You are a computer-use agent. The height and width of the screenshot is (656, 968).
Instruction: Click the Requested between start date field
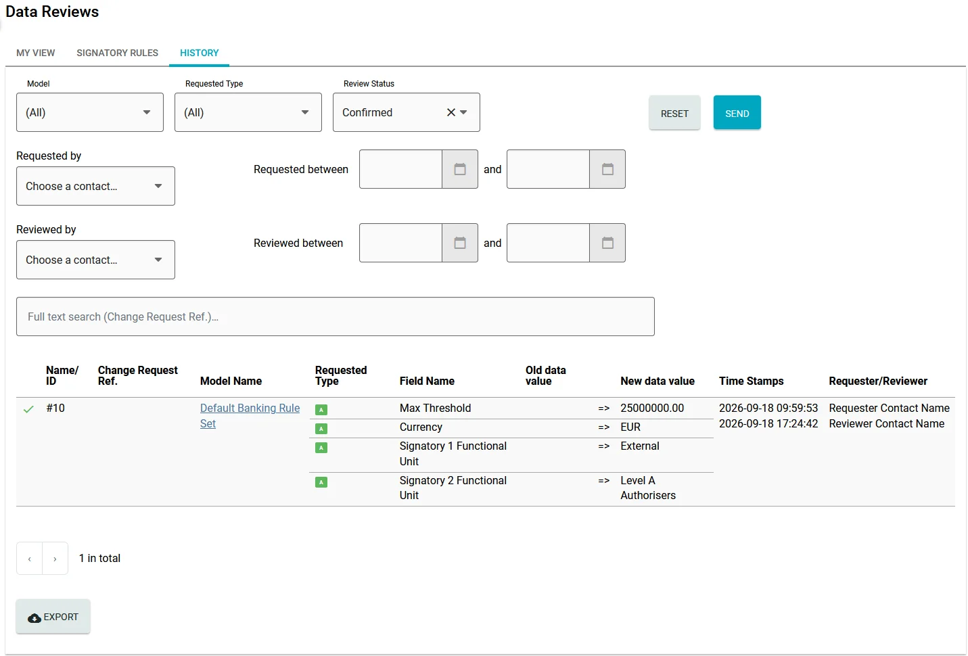[401, 169]
